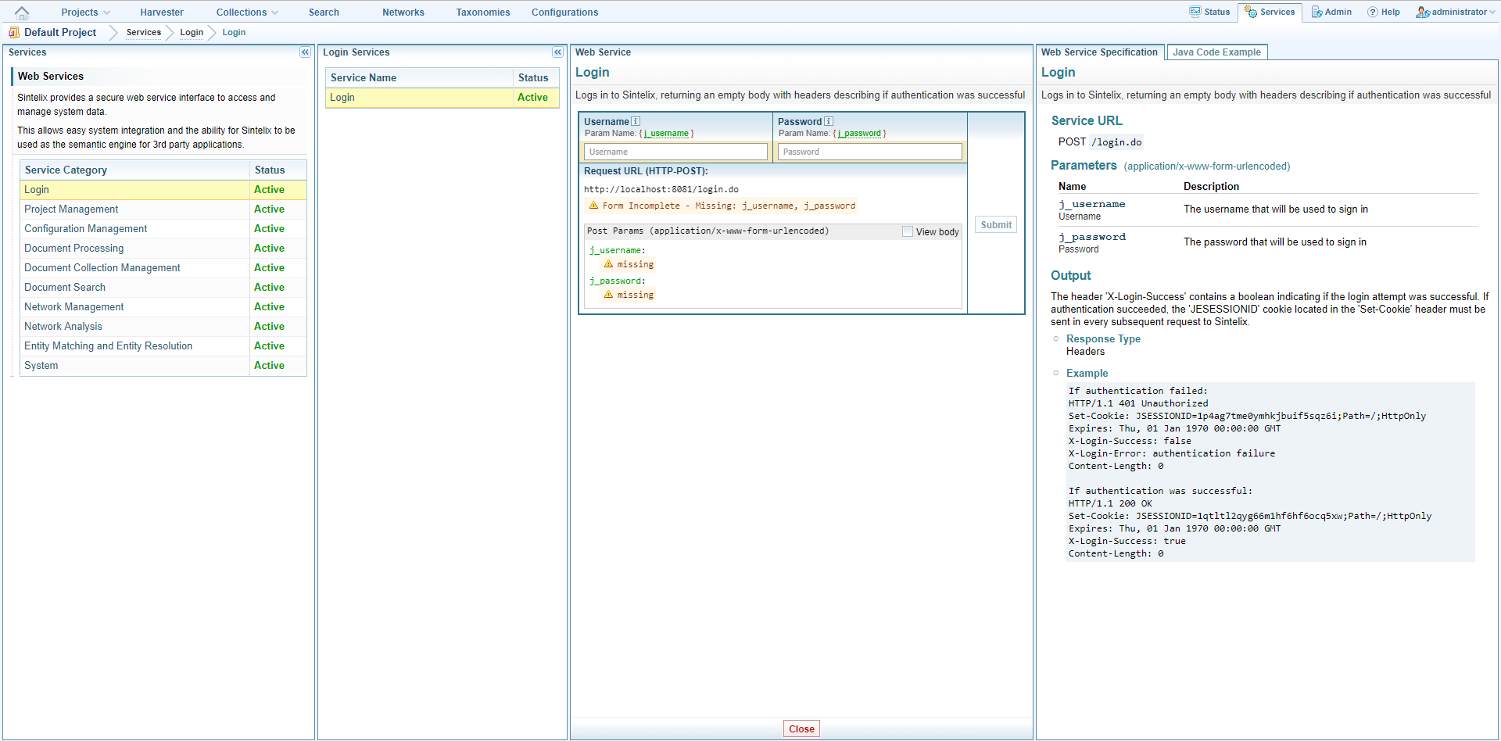Click the red Close button

click(x=801, y=728)
